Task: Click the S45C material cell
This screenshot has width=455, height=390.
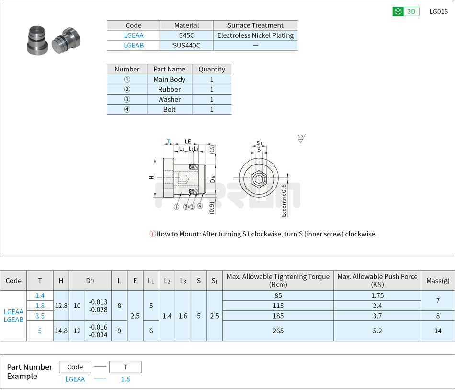Action: point(186,35)
